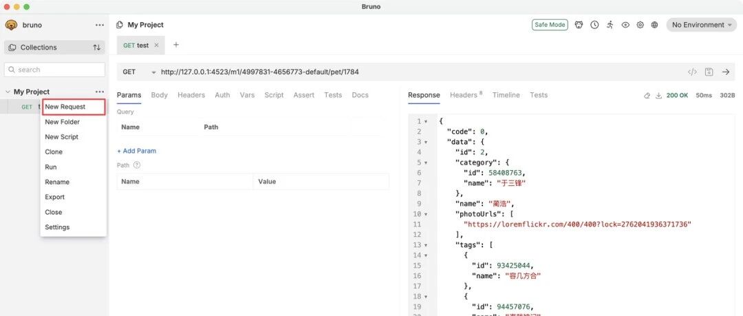
Task: Click the plus button to open a new tab
Action: click(176, 45)
